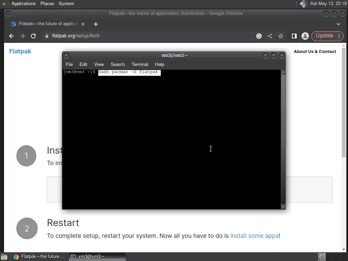Screen dimensions: 348x261
Task: Open the Flatpak logo link
Action: (20, 51)
